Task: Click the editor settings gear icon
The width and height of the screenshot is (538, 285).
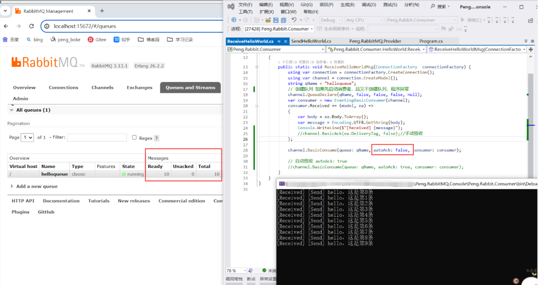Action: [x=532, y=41]
